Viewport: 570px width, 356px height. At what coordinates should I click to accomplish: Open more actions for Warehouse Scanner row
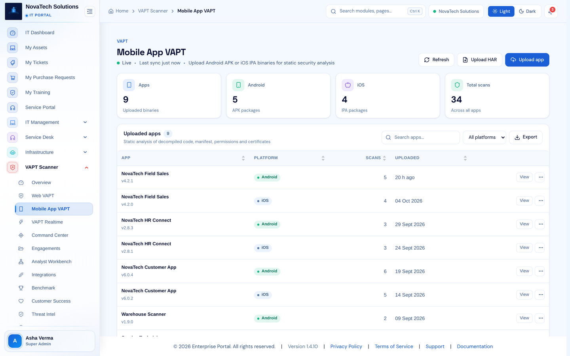click(541, 318)
